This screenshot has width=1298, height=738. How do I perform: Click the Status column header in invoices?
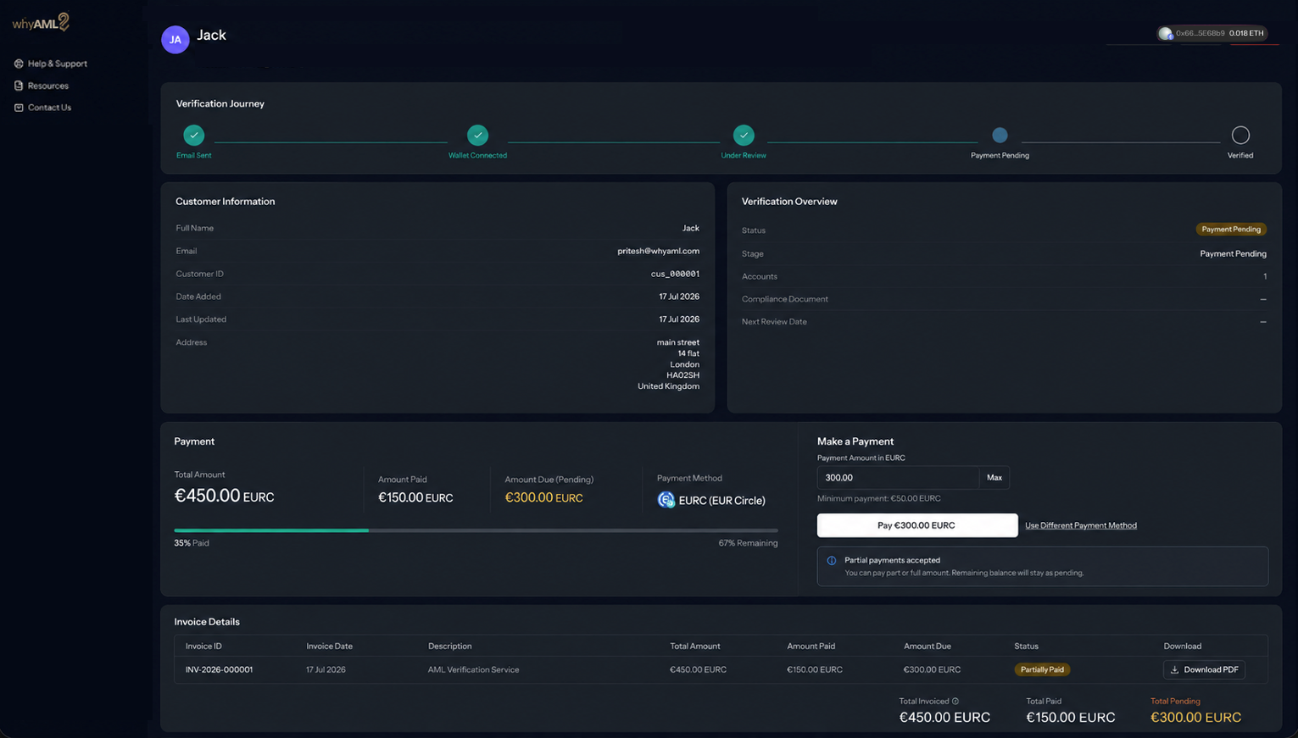(x=1026, y=646)
